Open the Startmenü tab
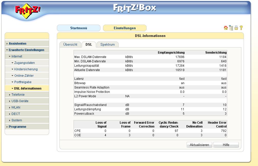258x166 pixels. pyautogui.click(x=79, y=28)
